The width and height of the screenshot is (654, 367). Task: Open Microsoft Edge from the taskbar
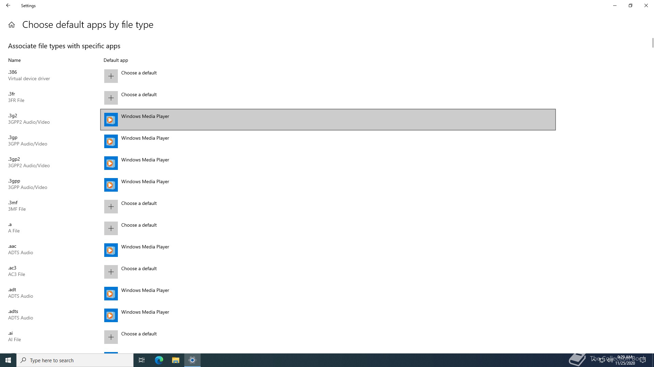coord(159,360)
